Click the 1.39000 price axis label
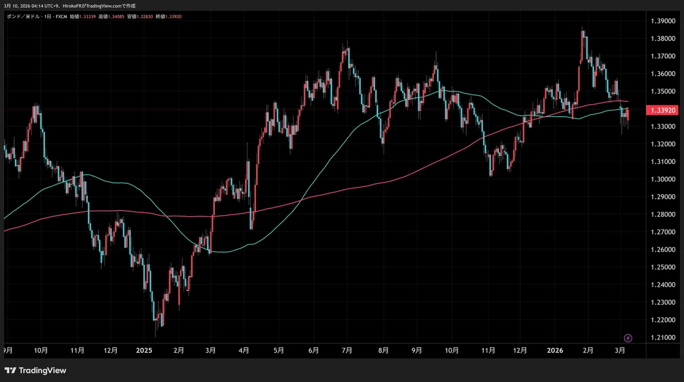Image resolution: width=684 pixels, height=382 pixels. (662, 21)
